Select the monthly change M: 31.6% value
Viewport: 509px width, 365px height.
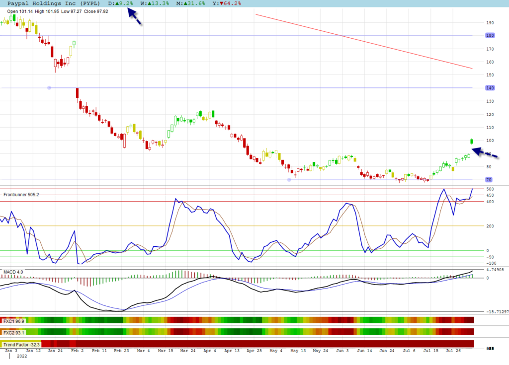[x=191, y=3]
